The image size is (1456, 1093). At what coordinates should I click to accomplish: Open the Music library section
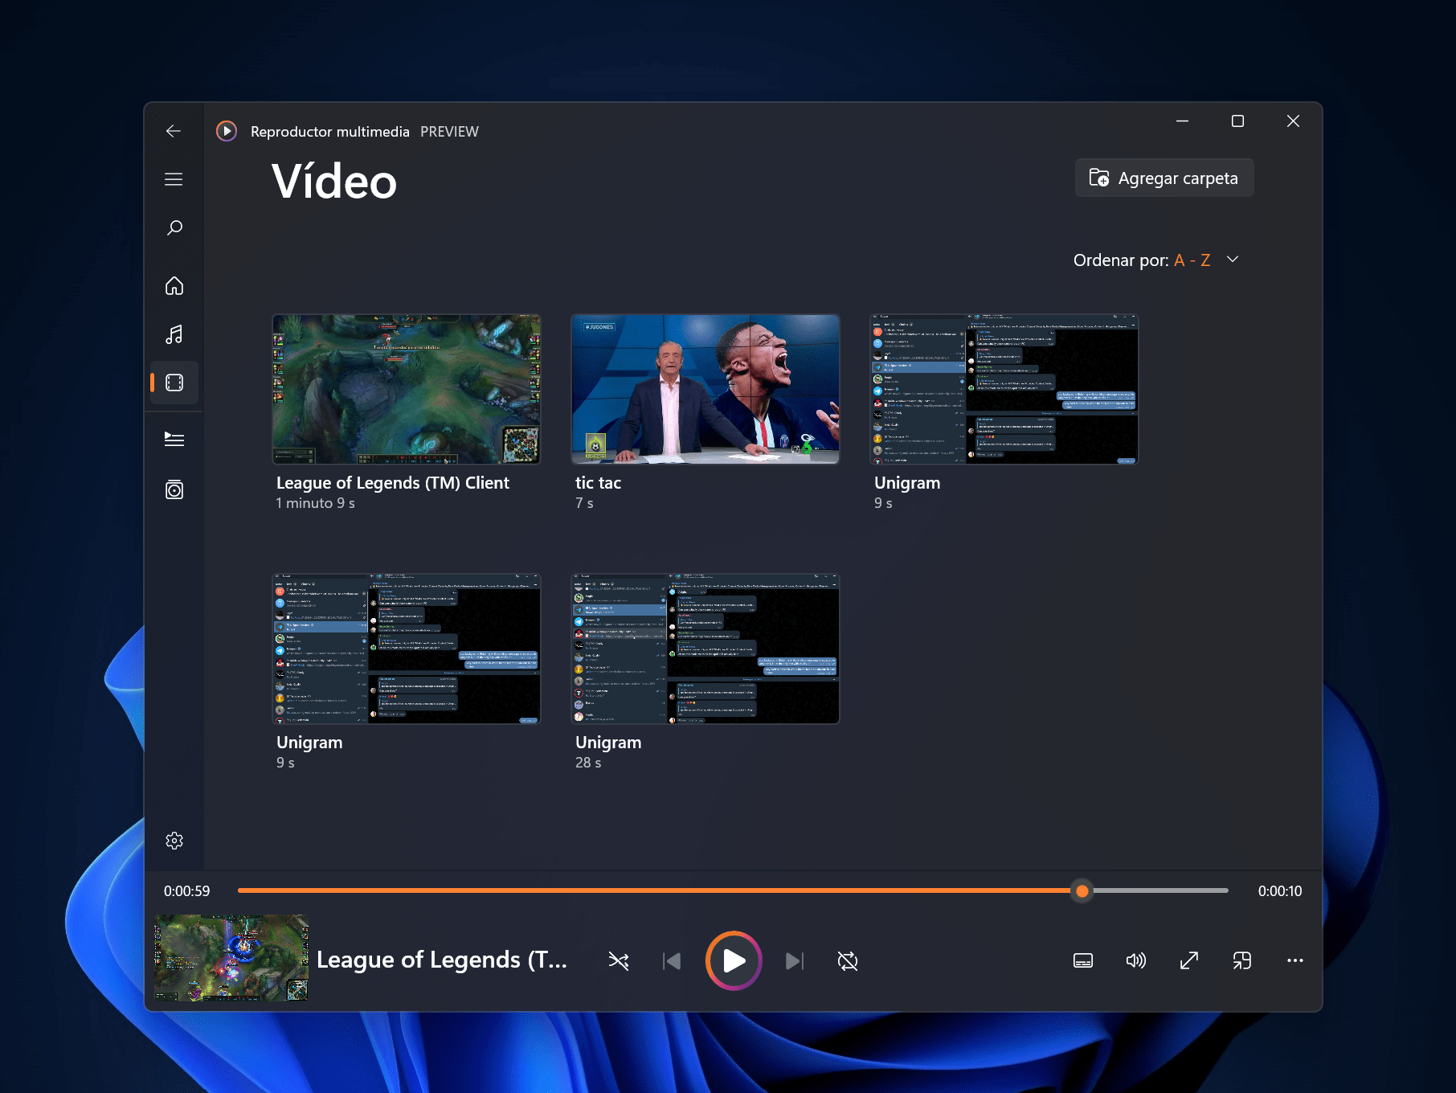point(174,334)
